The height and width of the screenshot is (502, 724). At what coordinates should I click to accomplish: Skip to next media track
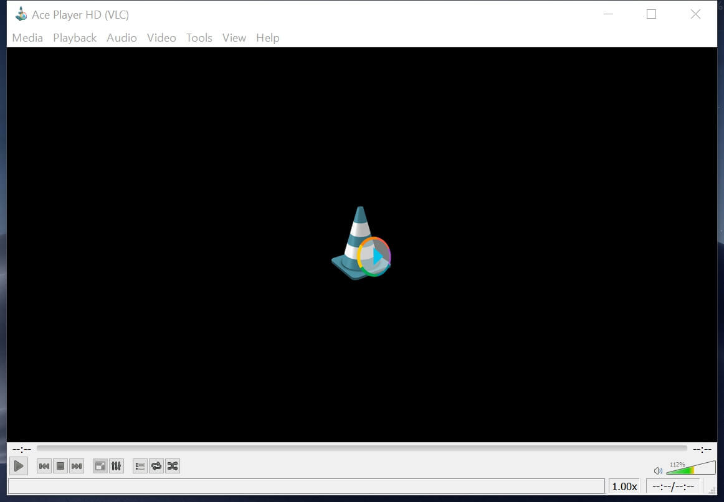[x=77, y=466]
